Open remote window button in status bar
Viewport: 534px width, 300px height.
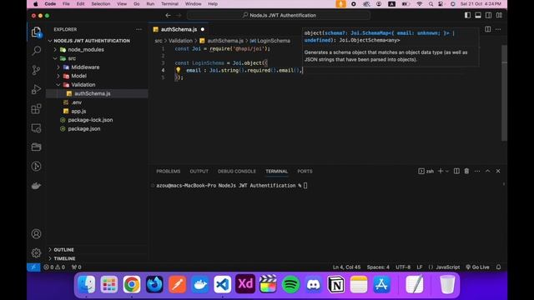pos(33,267)
